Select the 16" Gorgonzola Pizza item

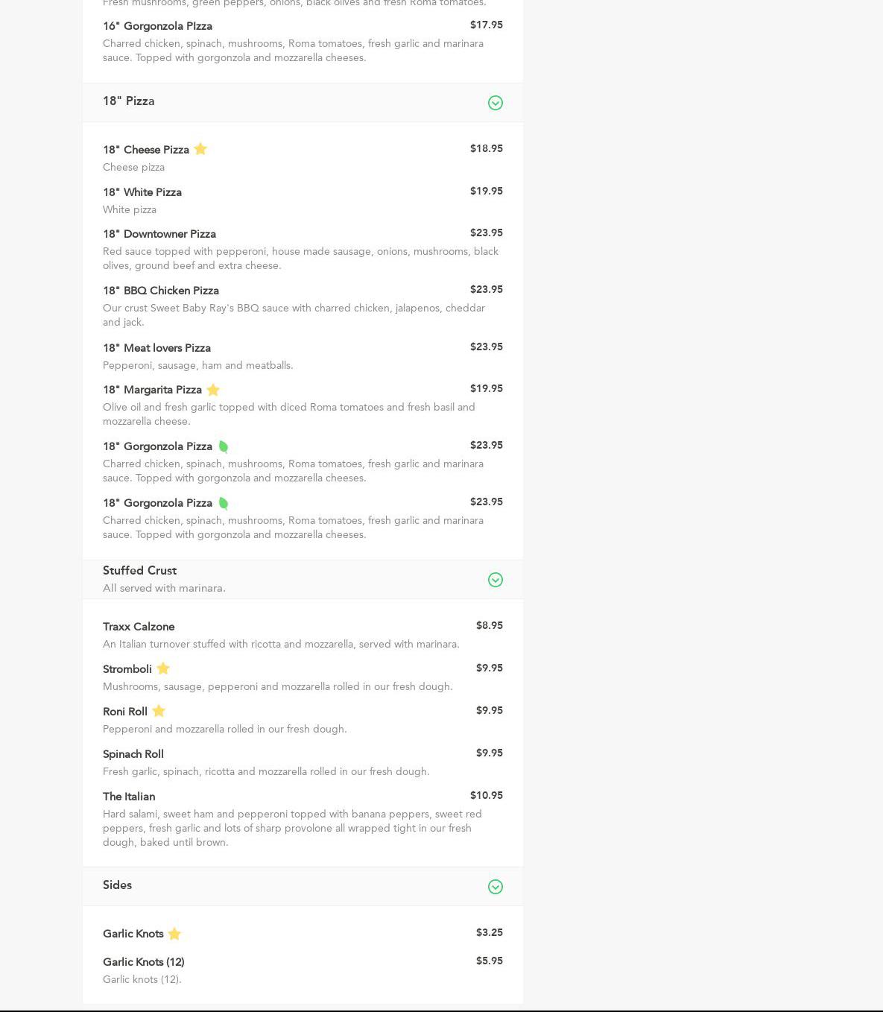point(157,26)
